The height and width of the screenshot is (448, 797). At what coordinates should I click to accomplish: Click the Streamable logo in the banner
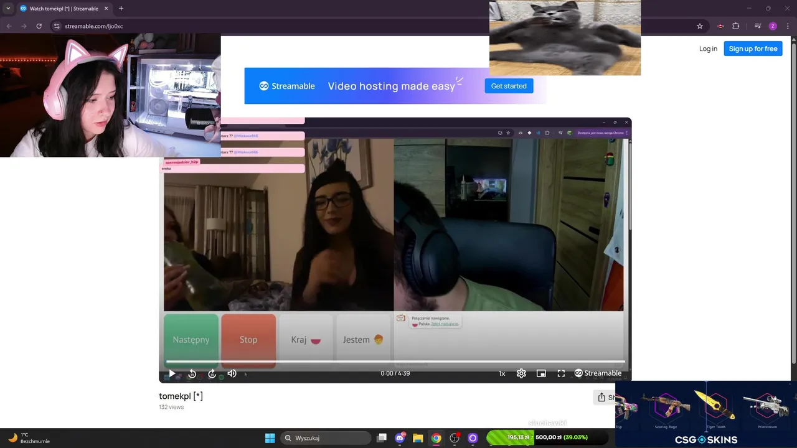[287, 86]
